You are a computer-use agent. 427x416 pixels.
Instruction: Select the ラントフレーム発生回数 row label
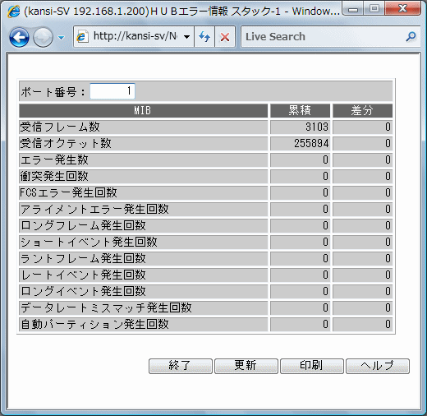click(x=83, y=258)
